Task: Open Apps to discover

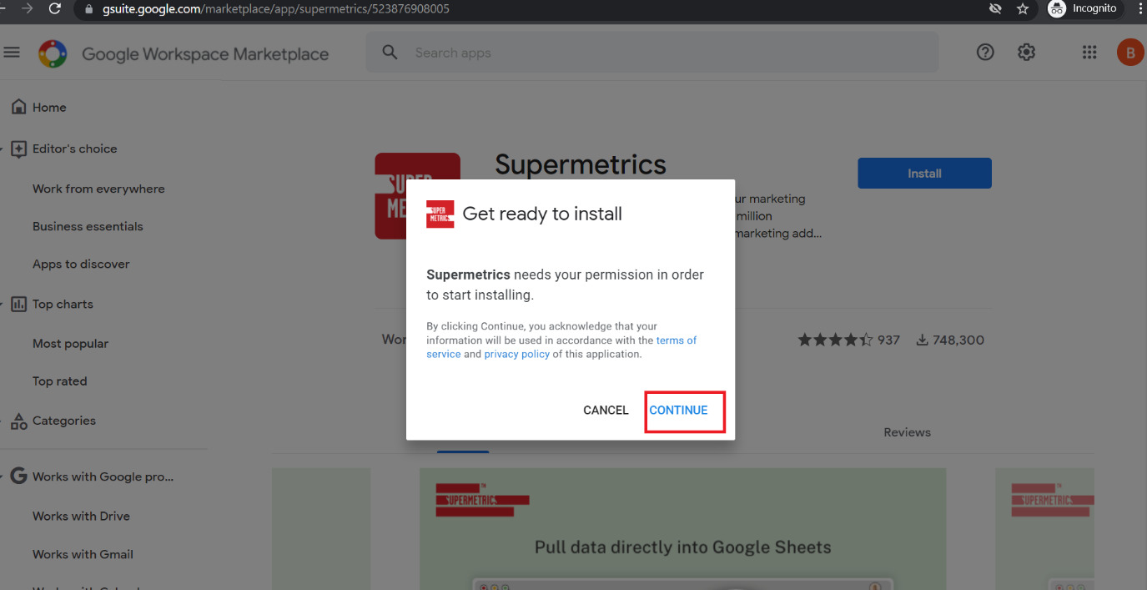Action: click(x=81, y=264)
